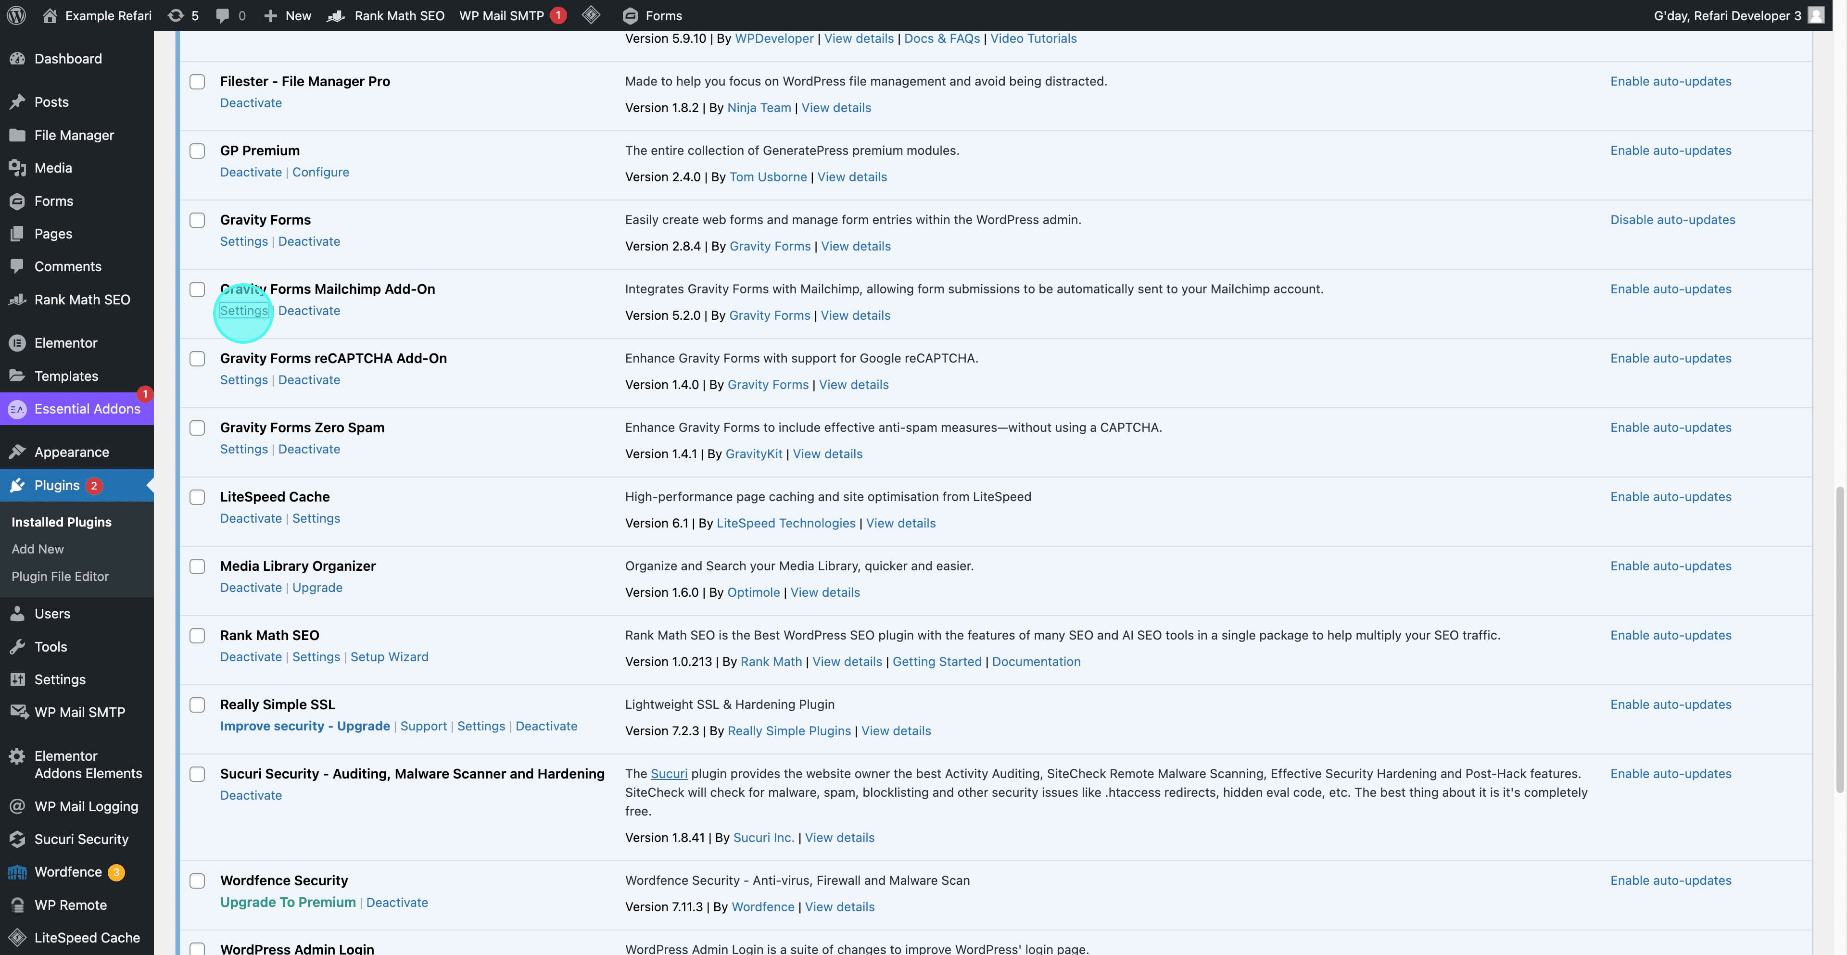The image size is (1847, 955).
Task: Click the Appearance paintbrush icon
Action: 17,452
